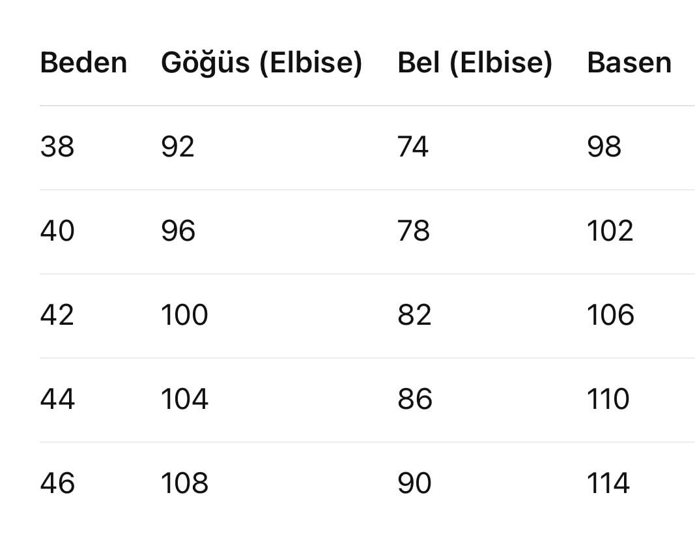695x555 pixels.
Task: Click waist value 74 cell
Action: (413, 147)
